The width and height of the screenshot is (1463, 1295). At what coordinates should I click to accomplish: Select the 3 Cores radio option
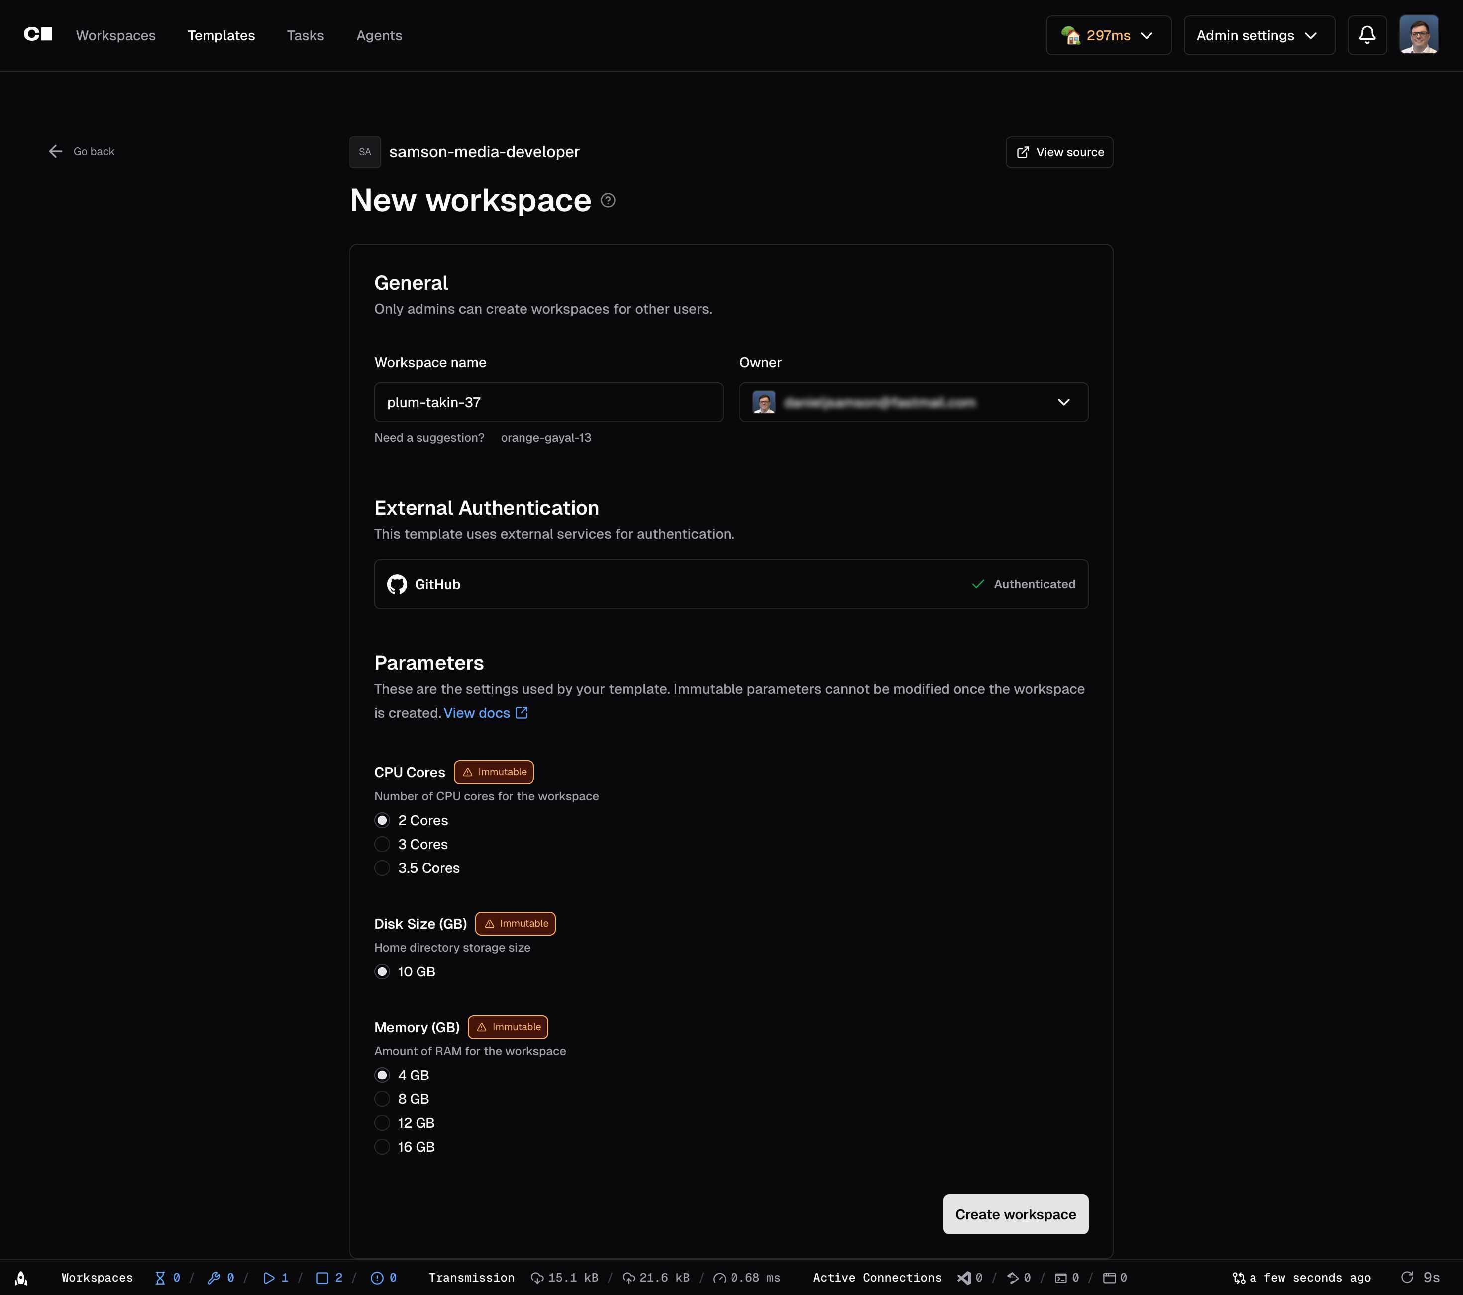click(382, 844)
